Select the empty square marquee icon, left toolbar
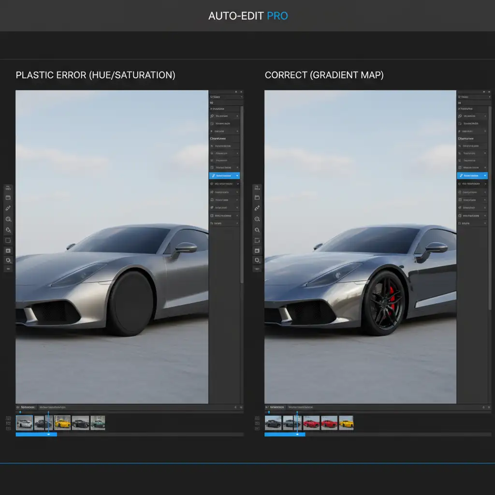The width and height of the screenshot is (495, 495). [x=8, y=240]
